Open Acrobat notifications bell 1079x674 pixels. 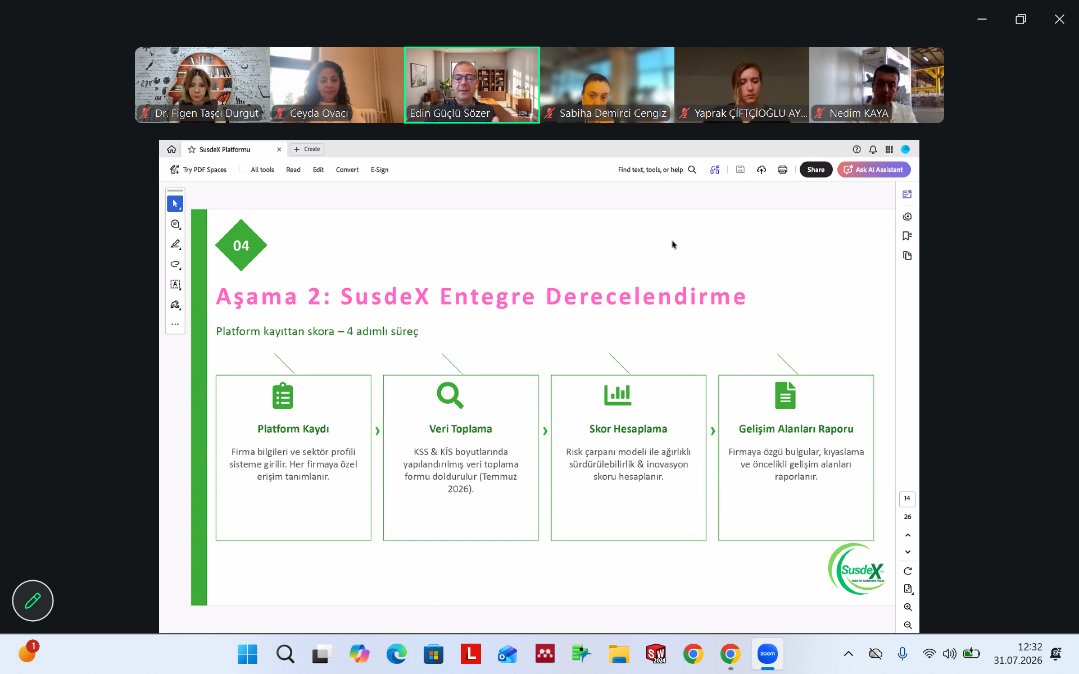pyautogui.click(x=873, y=149)
